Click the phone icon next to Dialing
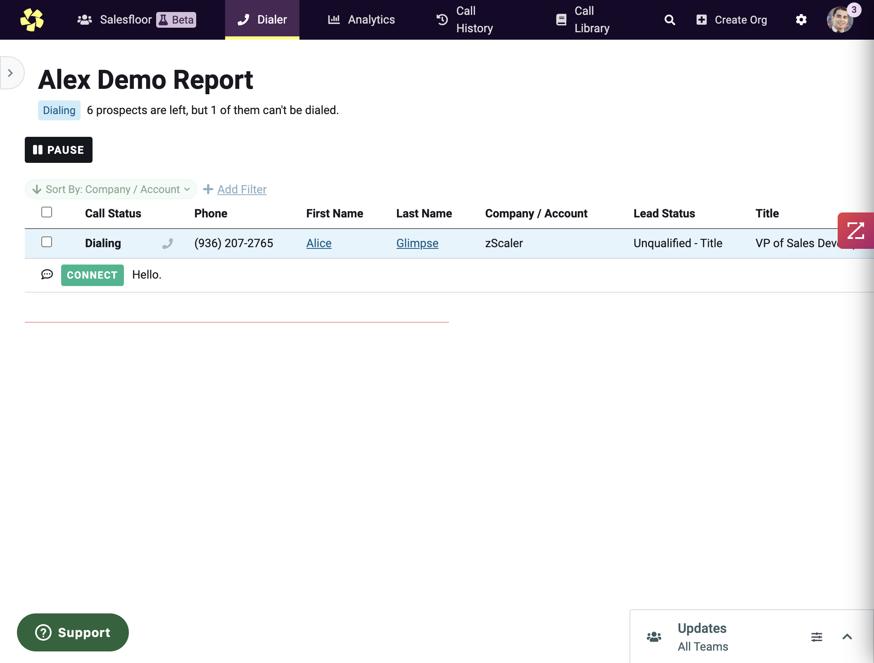Screen dimensions: 874x663 (x=167, y=243)
